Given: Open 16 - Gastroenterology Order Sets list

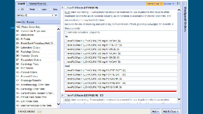Looking at the screenshot, I should coord(36,106).
